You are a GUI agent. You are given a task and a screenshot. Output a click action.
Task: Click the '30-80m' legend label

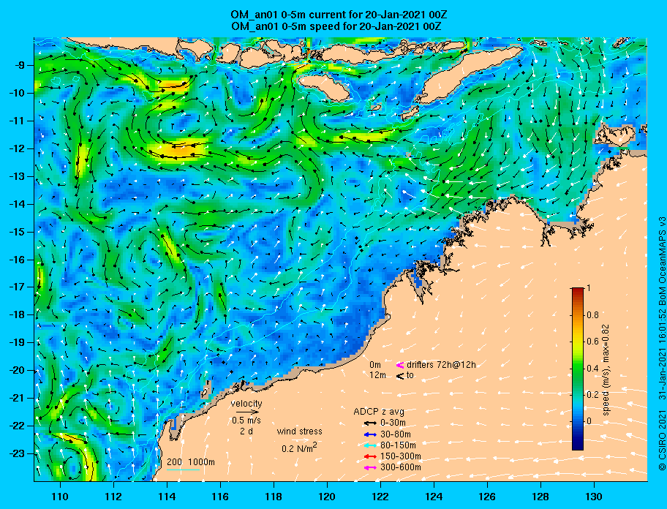click(x=395, y=434)
